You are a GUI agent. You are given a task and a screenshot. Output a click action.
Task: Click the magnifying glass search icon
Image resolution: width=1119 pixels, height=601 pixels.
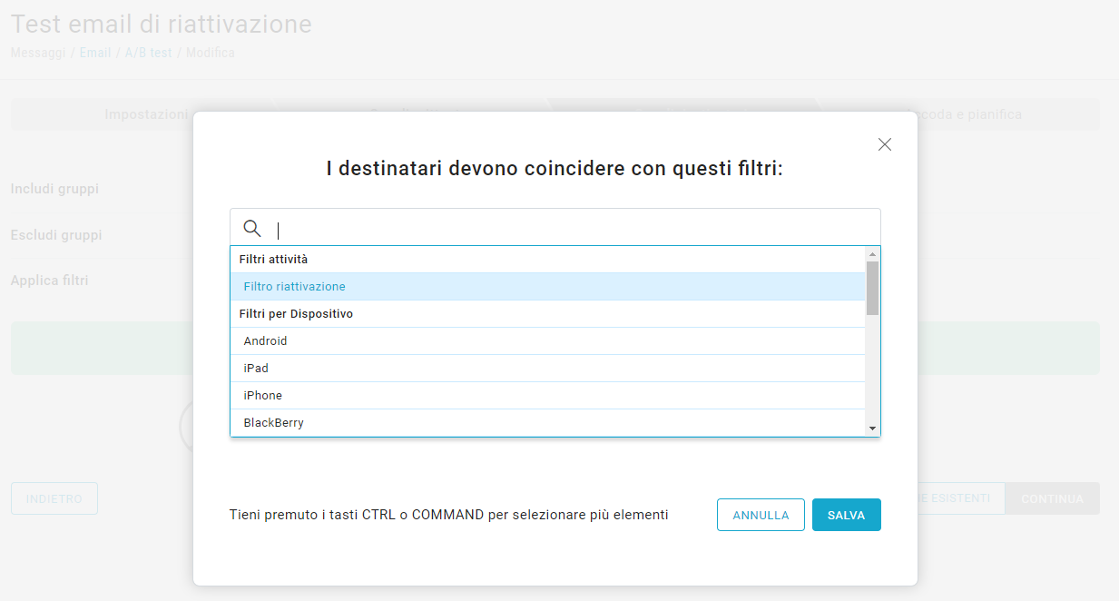point(252,229)
